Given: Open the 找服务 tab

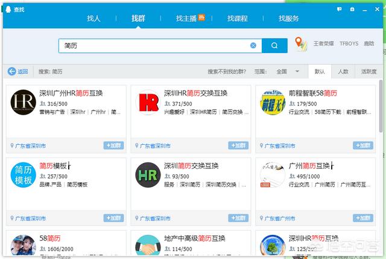Looking at the screenshot, I should [x=288, y=19].
